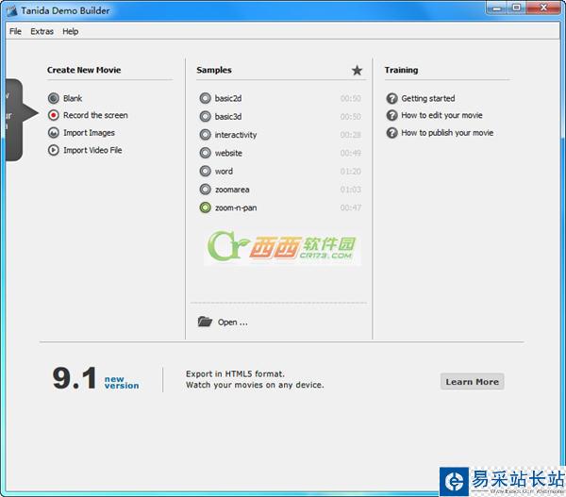This screenshot has width=566, height=497.
Task: Open the Help menu
Action: tap(71, 31)
